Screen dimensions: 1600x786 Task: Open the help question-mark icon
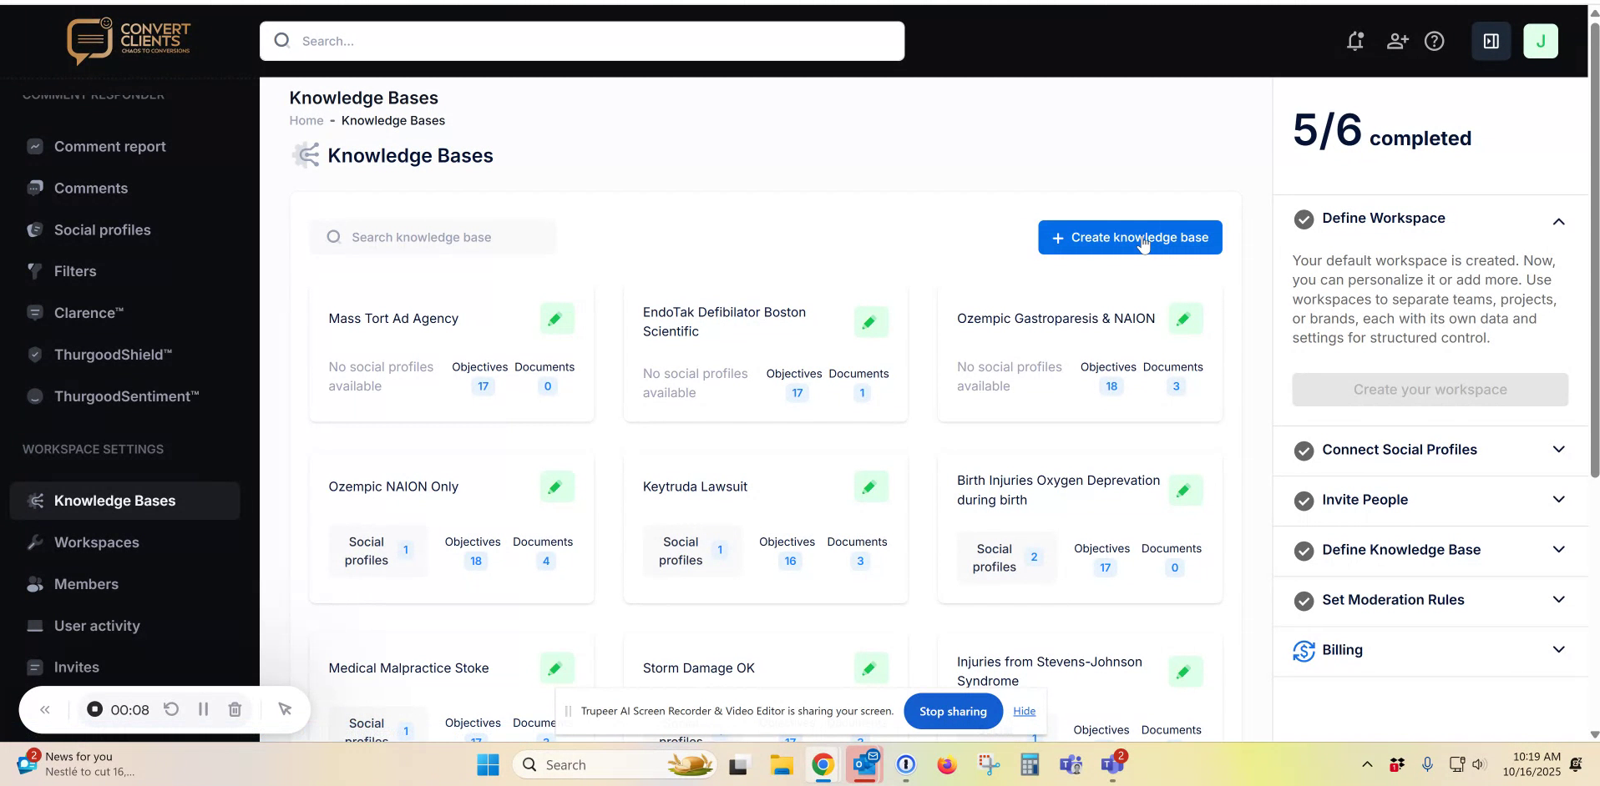point(1435,40)
